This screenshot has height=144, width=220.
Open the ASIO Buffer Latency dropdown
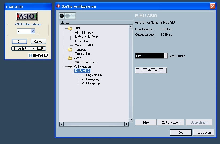pyautogui.click(x=32, y=31)
